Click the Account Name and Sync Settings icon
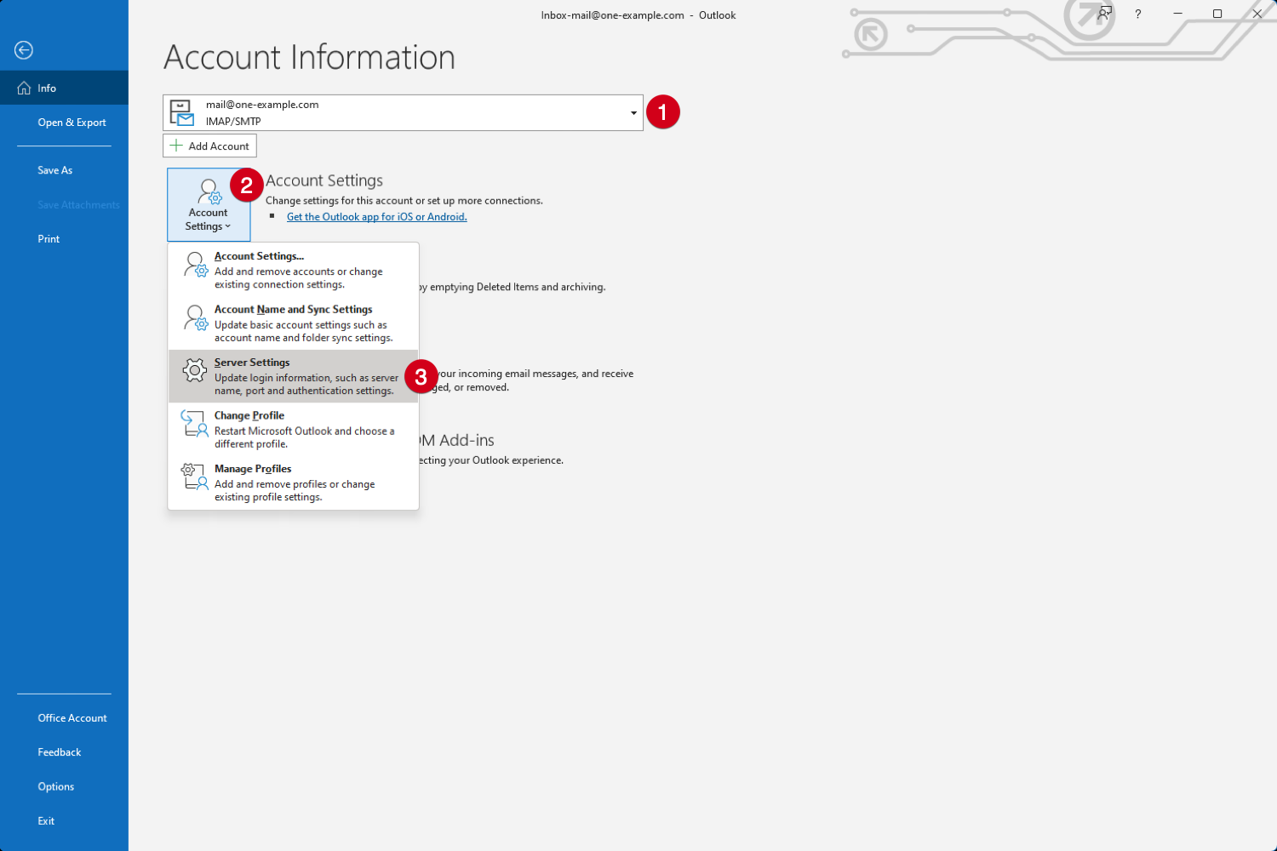This screenshot has width=1277, height=851. pyautogui.click(x=196, y=317)
